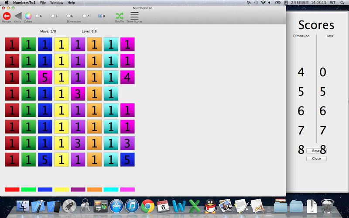Open Launchpad rocket icon
This screenshot has width=349, height=218.
click(x=69, y=206)
